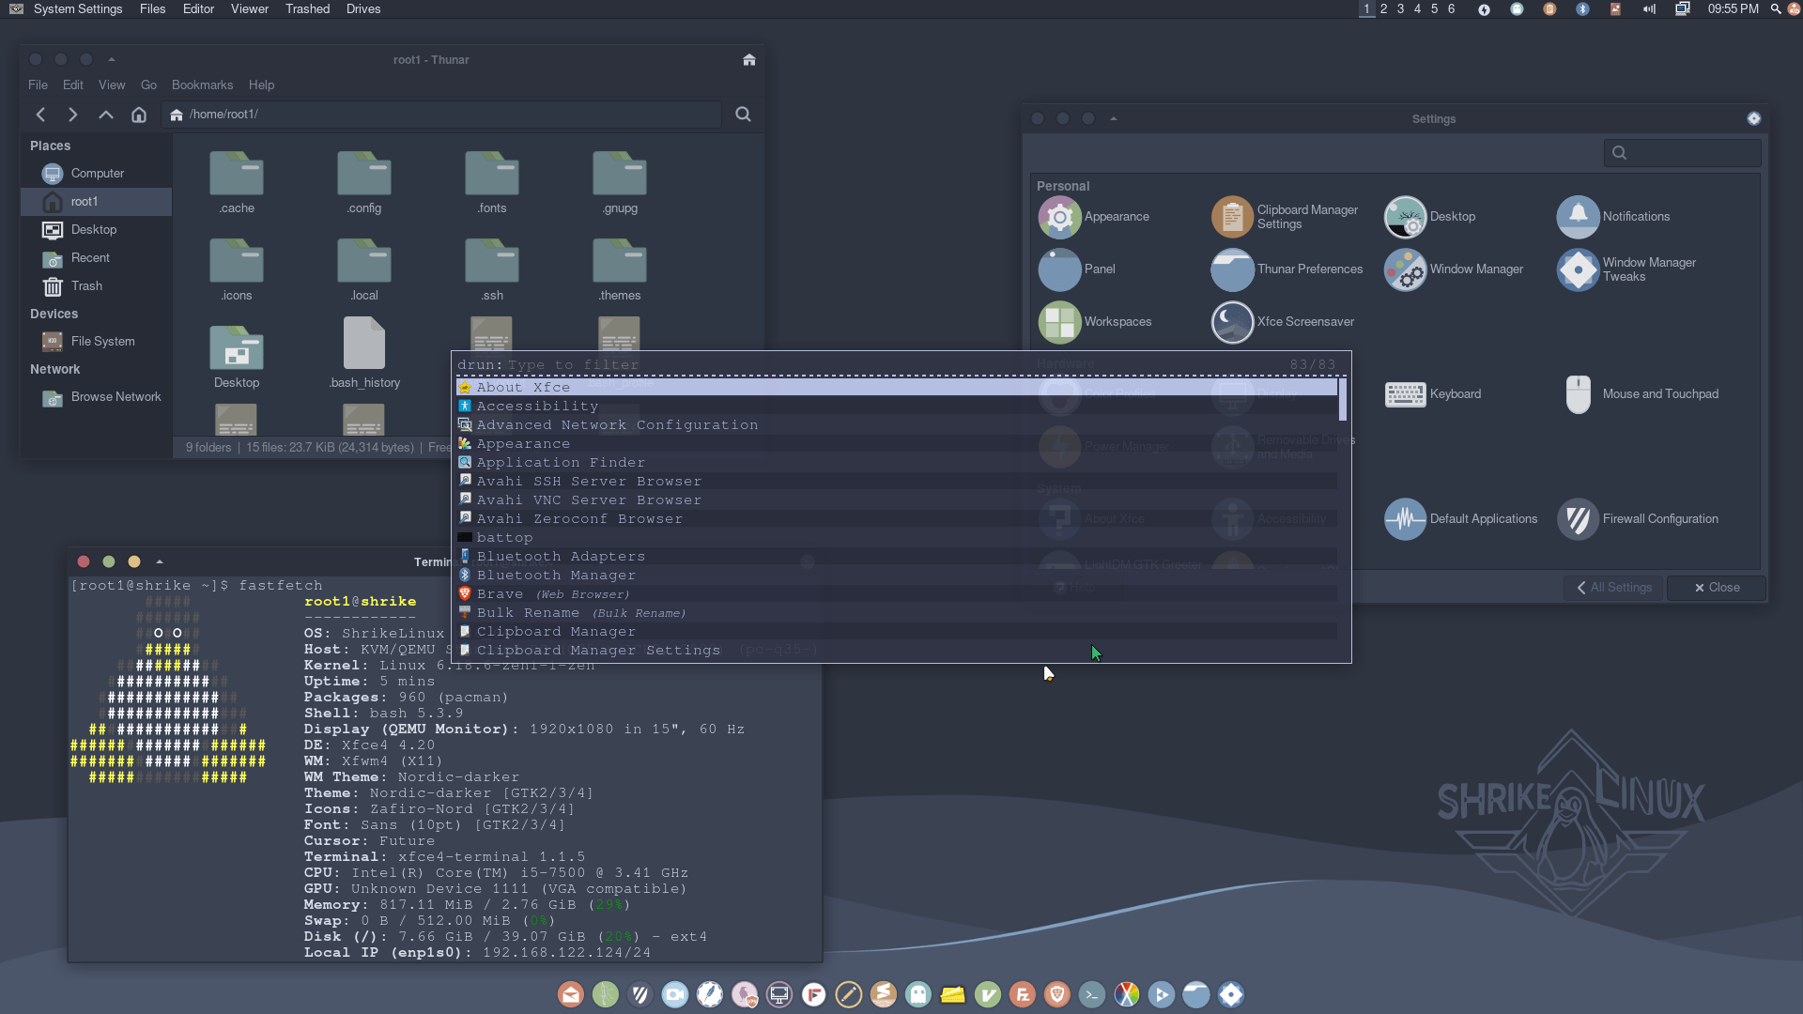Open the Viewer menu in the top panel
The width and height of the screenshot is (1803, 1014).
click(x=249, y=8)
